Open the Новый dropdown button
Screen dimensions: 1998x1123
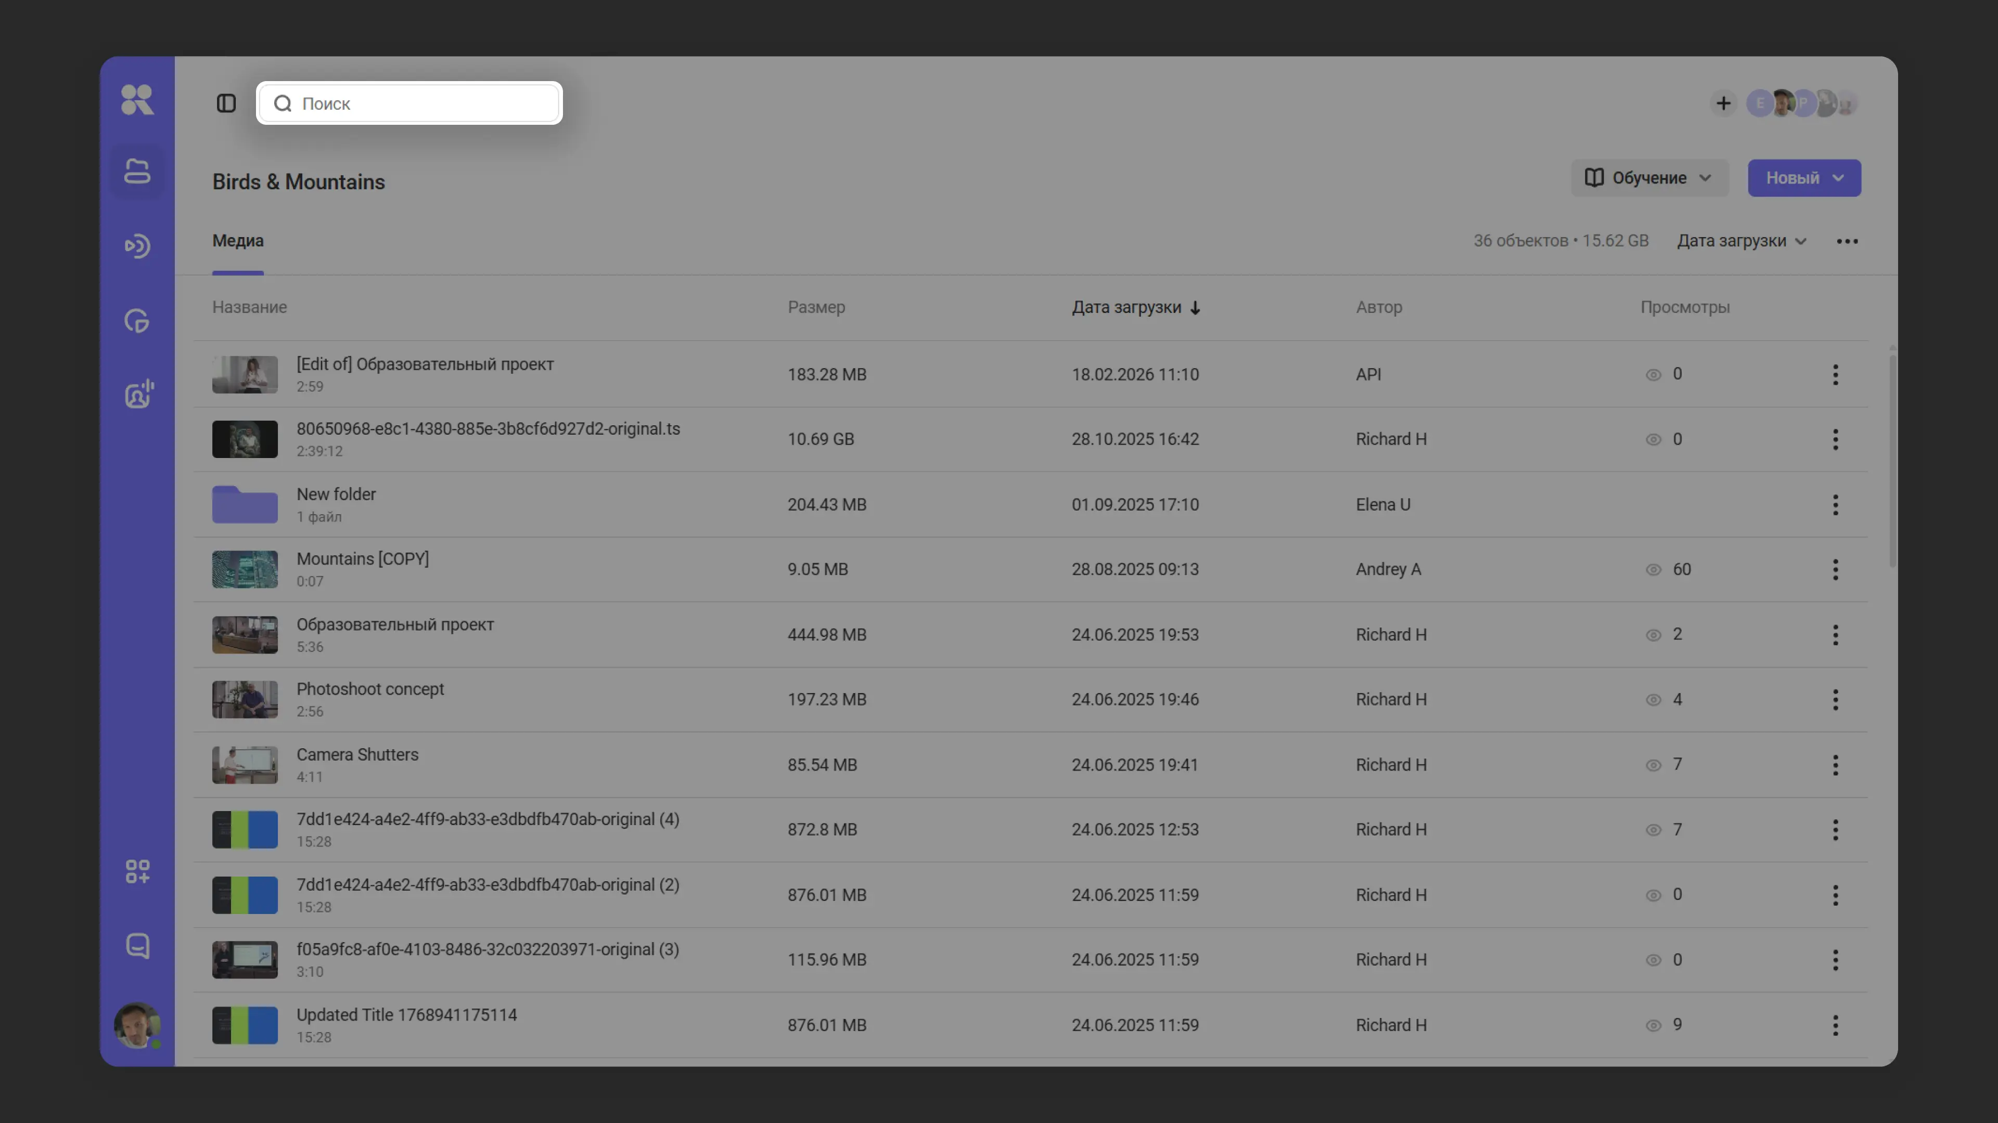pos(1803,178)
